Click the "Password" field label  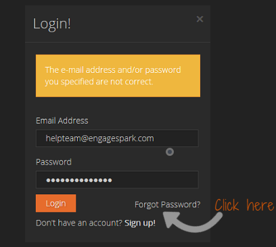[53, 162]
